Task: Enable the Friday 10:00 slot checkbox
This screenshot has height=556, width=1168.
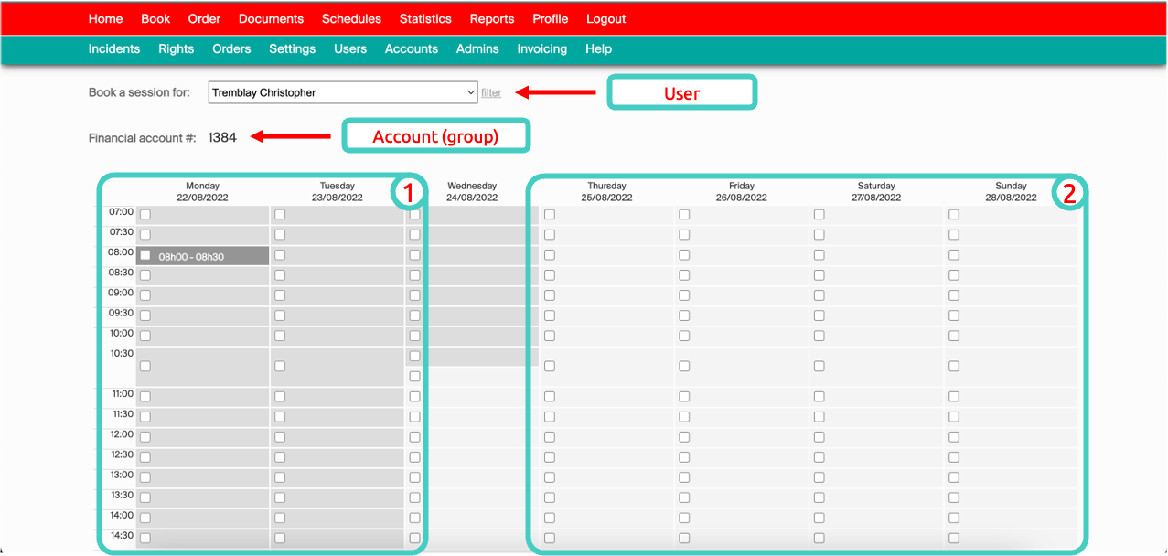Action: [x=684, y=336]
